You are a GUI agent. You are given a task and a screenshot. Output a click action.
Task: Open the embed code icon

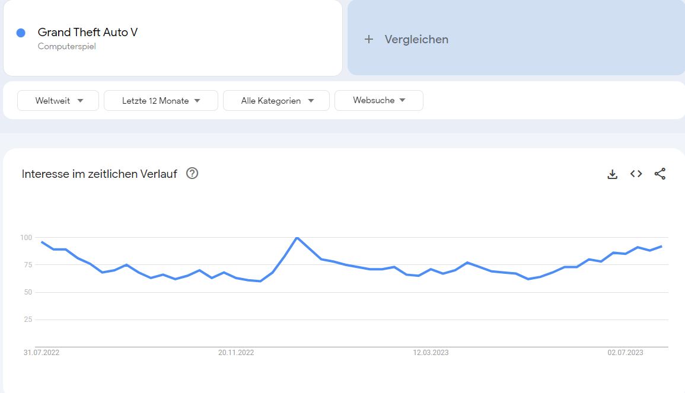tap(636, 174)
